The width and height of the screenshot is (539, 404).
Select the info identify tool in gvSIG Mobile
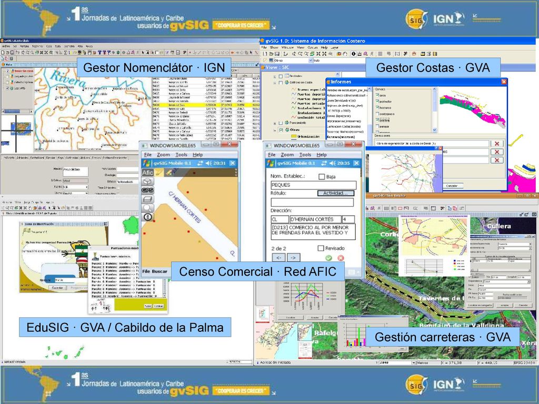click(x=148, y=217)
